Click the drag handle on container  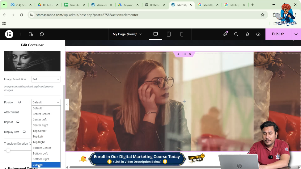[x=184, y=54]
